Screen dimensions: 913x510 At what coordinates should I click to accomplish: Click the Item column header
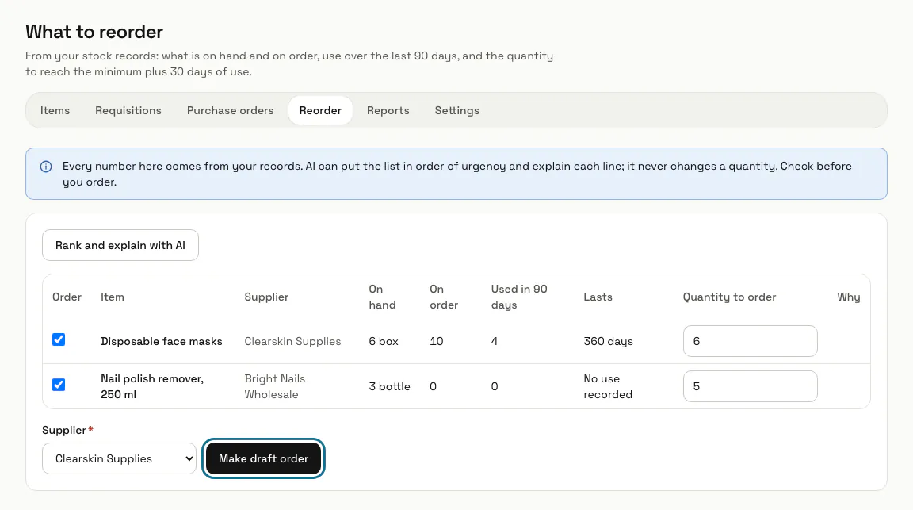(x=112, y=297)
